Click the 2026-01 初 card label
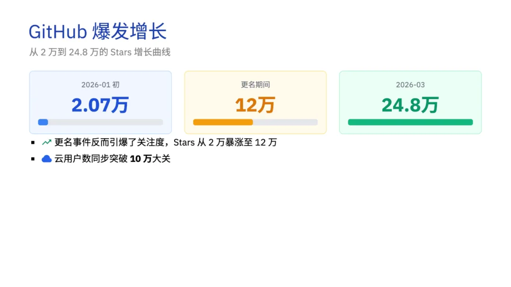 pos(100,85)
